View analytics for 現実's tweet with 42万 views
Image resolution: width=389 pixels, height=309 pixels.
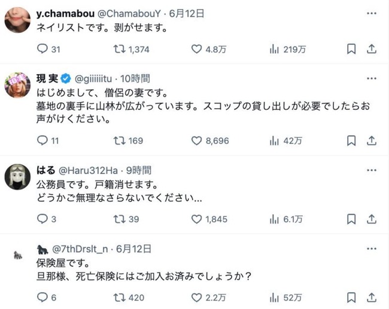click(275, 141)
